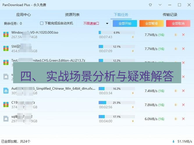The image size is (194, 145).
Task: Cancel the Test...ALI213.7z download
Action: (183, 63)
